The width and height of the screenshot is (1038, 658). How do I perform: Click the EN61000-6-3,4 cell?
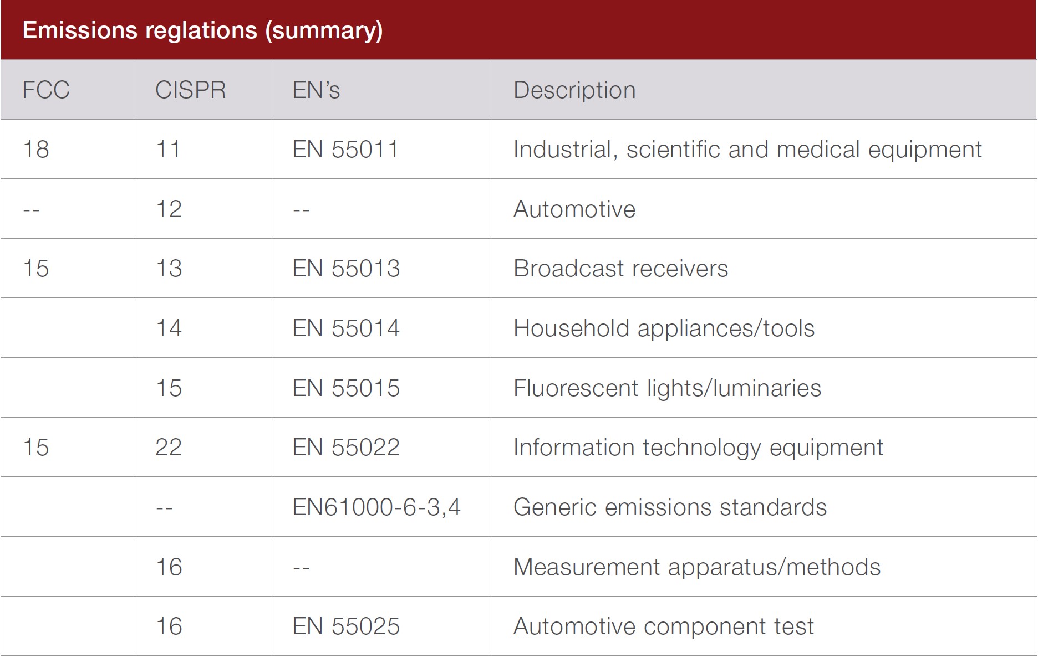tap(376, 507)
